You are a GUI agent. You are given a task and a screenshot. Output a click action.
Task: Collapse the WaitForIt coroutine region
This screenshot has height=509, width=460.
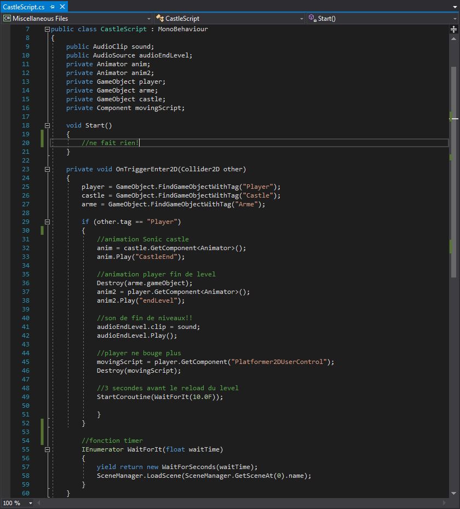[x=47, y=449]
